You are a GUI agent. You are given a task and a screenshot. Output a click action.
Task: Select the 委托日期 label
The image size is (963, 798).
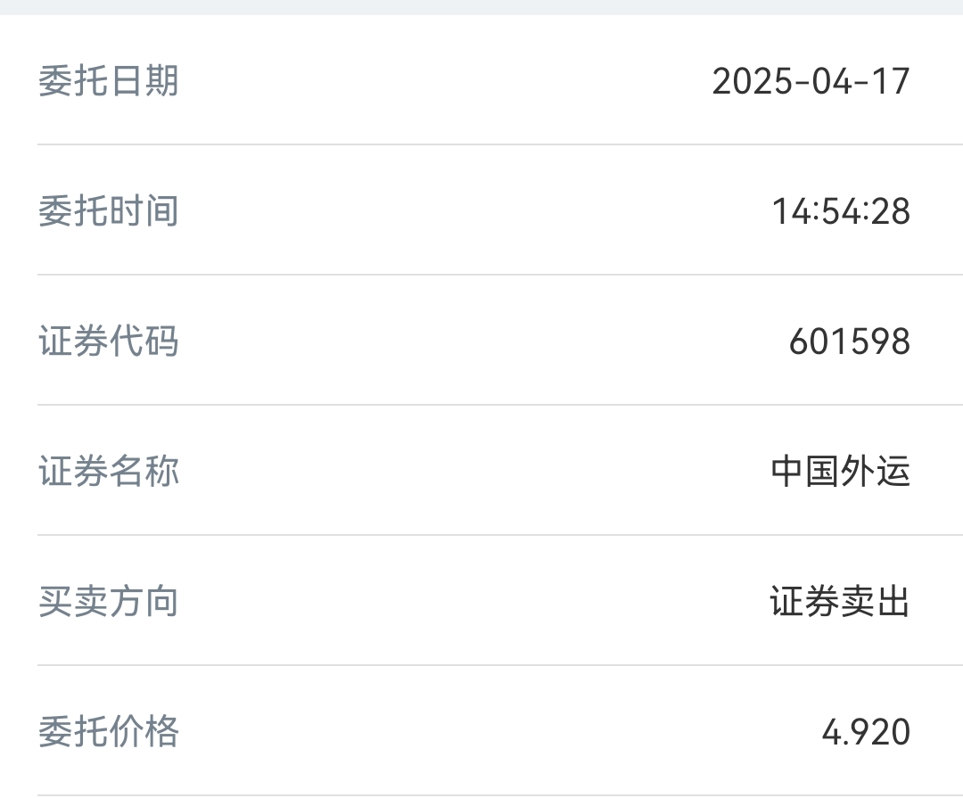(109, 81)
